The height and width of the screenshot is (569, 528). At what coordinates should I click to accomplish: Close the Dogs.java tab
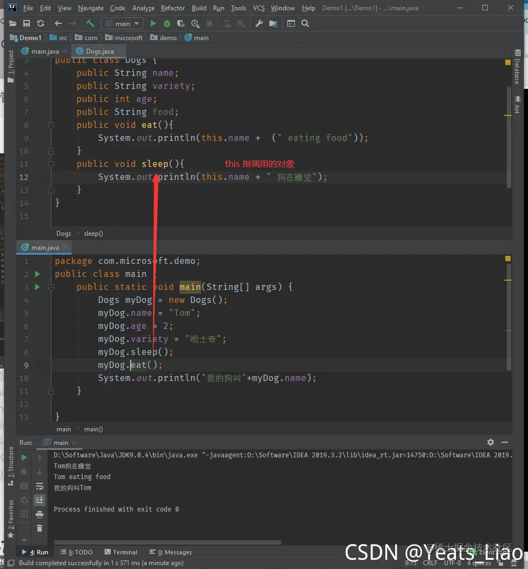point(120,51)
